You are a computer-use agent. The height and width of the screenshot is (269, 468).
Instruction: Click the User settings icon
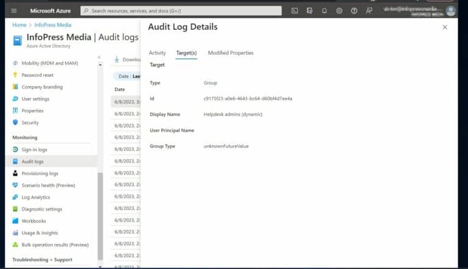15,99
